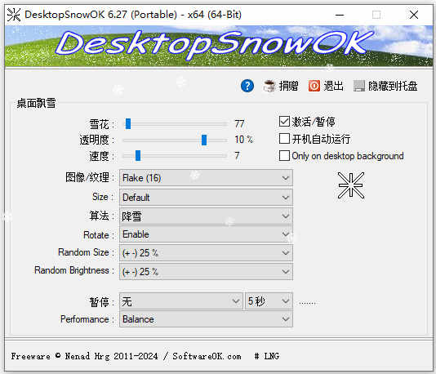Click the hide-to-tray icon

point(359,86)
